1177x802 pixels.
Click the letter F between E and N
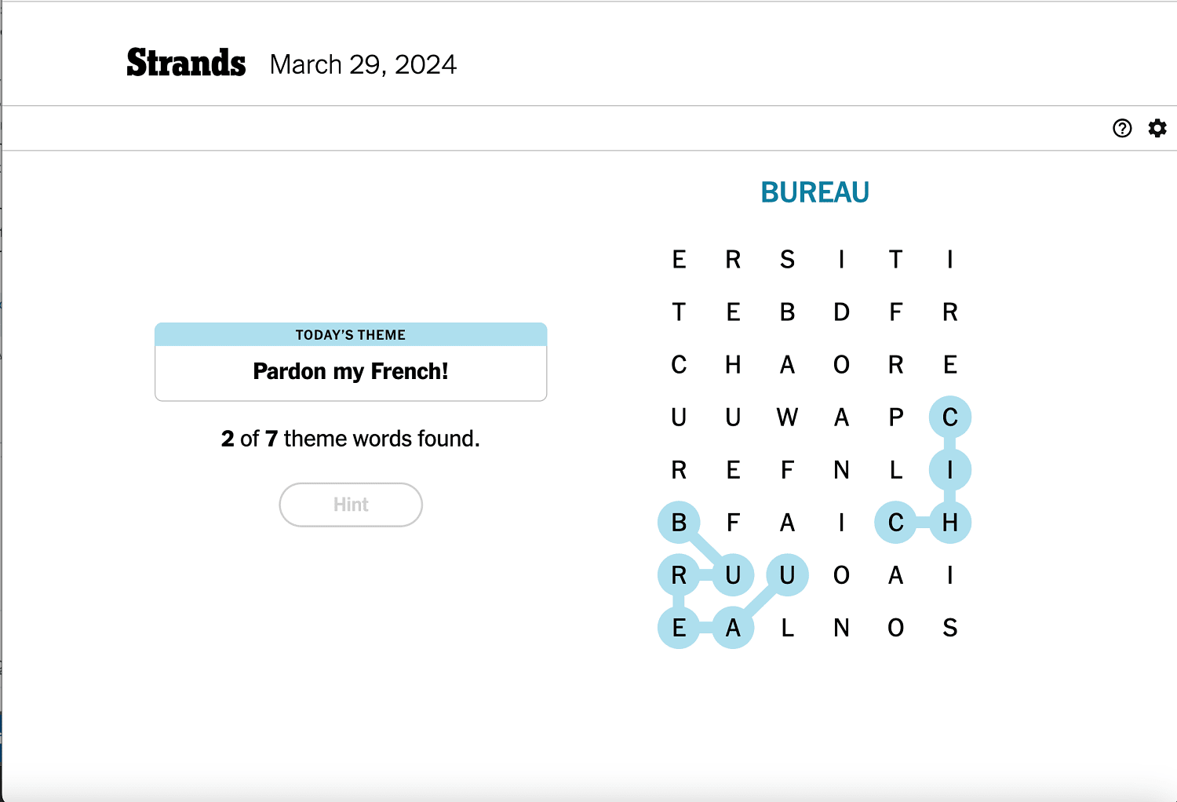click(x=786, y=470)
